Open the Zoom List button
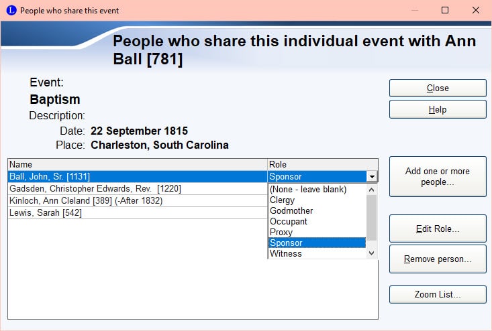This screenshot has height=331, width=492. [x=437, y=294]
